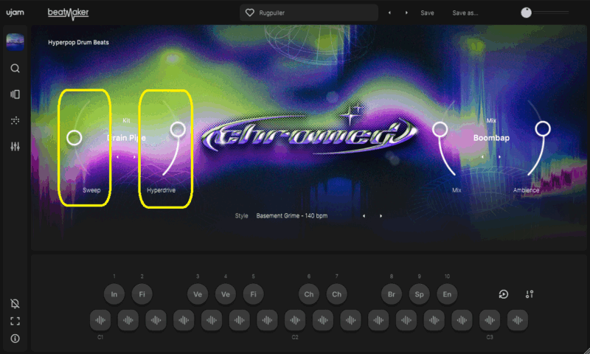Select previous mix preset arrow under Boombap

[x=482, y=157]
